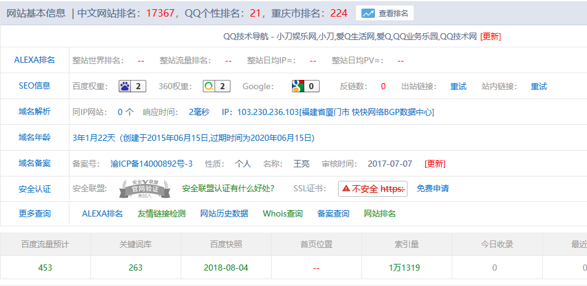Screen dimensions: 587x286
Task: Open the 域名年龄 row label
Action: [x=34, y=138]
